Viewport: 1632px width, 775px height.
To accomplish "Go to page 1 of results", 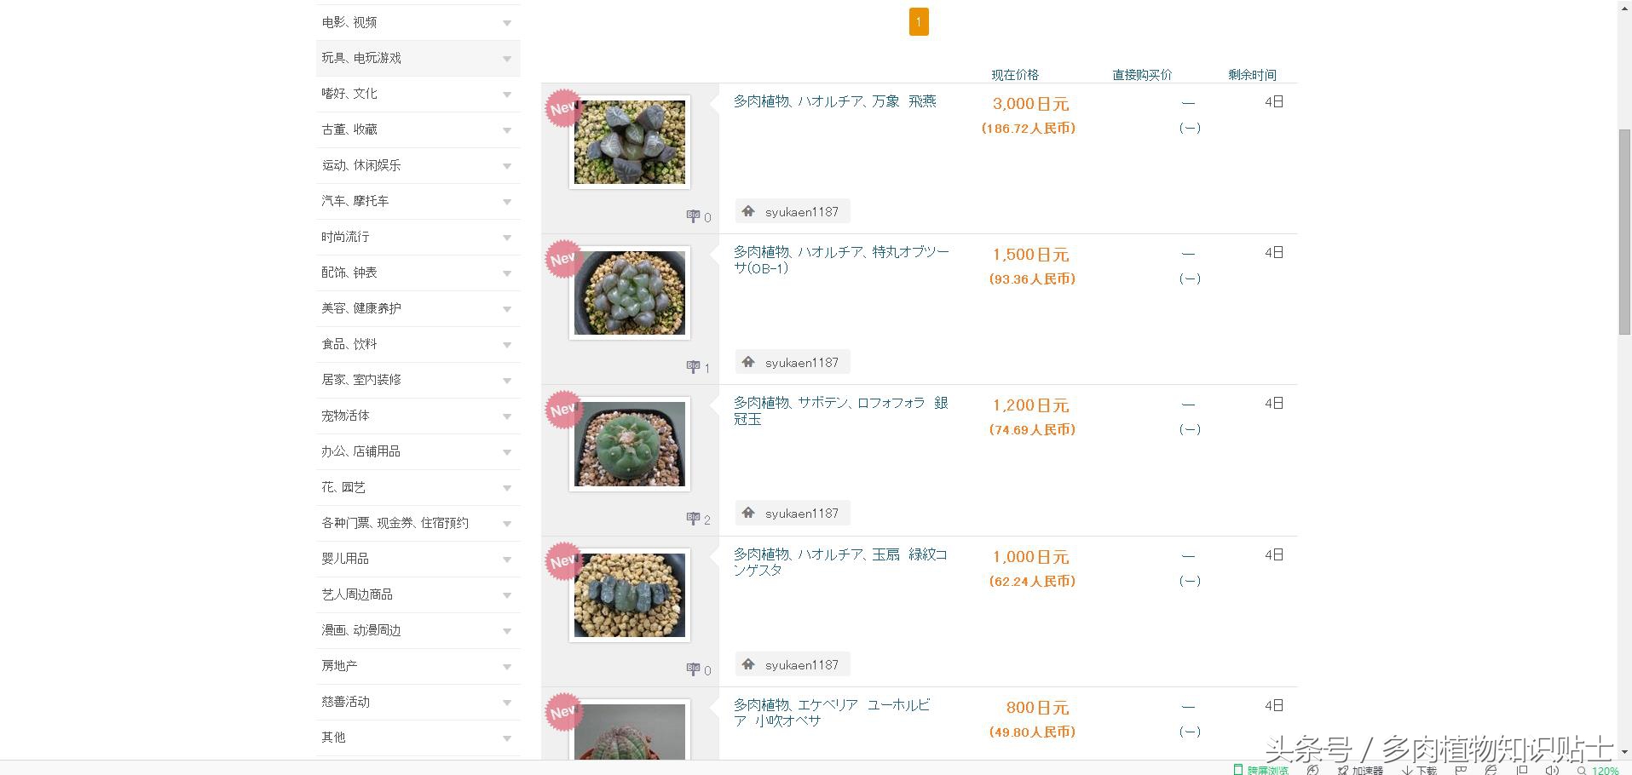I will pyautogui.click(x=919, y=22).
